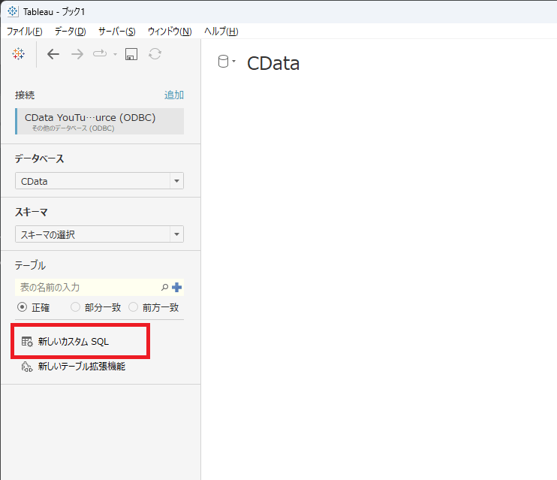This screenshot has height=480, width=557.
Task: Click the table search magnifier icon
Action: tap(164, 287)
